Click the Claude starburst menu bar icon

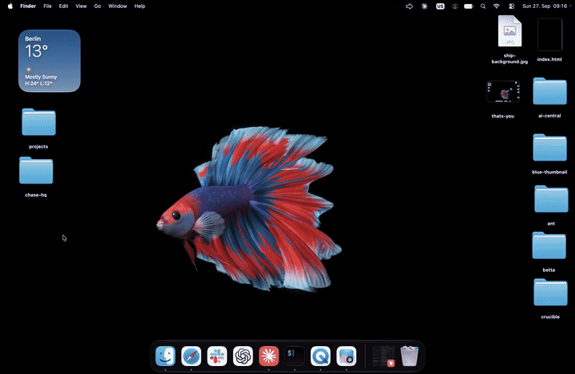tap(424, 6)
